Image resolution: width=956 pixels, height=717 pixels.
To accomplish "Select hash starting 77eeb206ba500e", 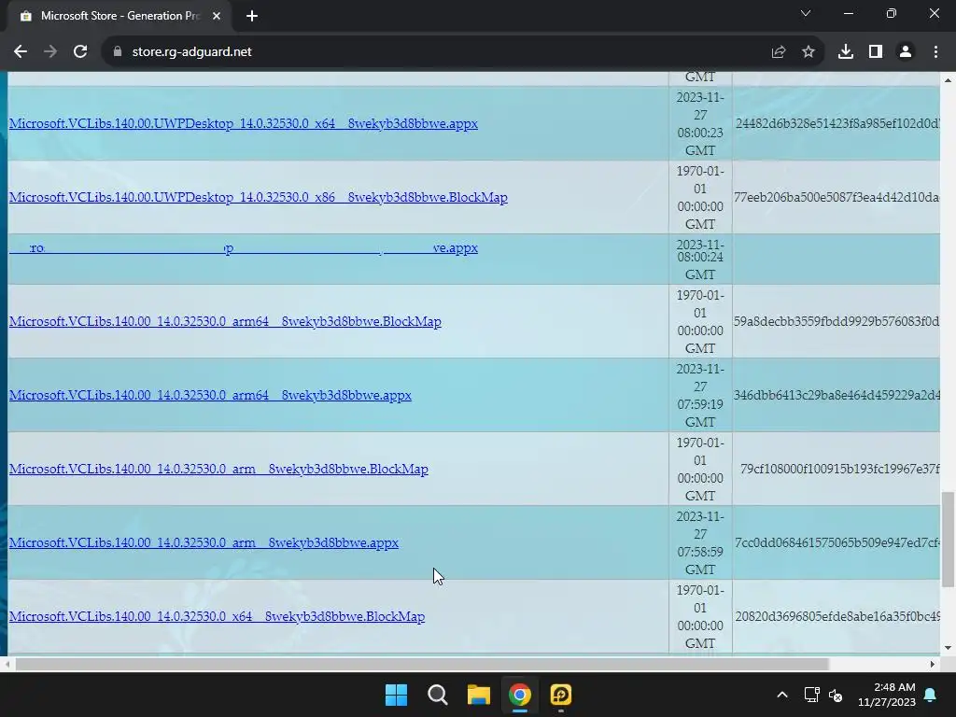I will tap(836, 198).
